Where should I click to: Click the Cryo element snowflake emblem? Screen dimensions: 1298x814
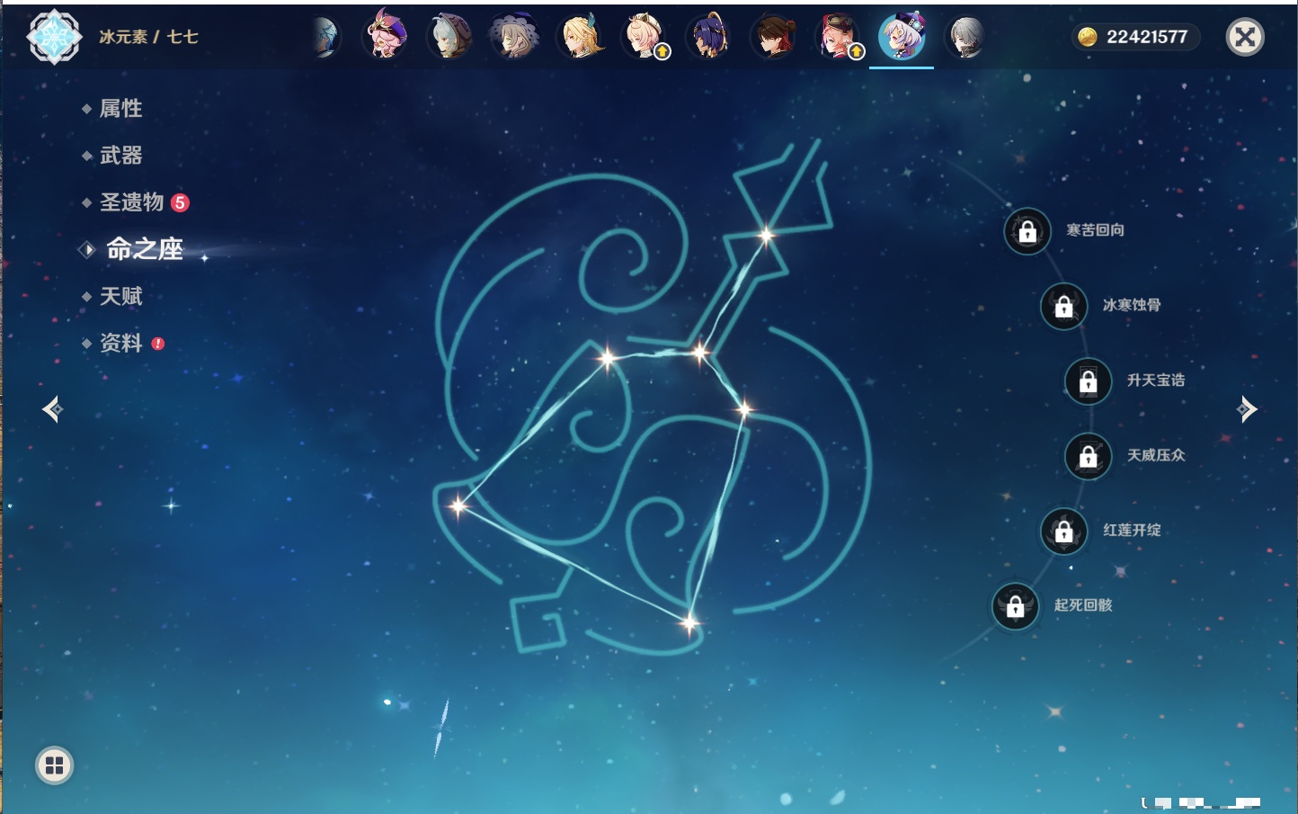(x=54, y=37)
